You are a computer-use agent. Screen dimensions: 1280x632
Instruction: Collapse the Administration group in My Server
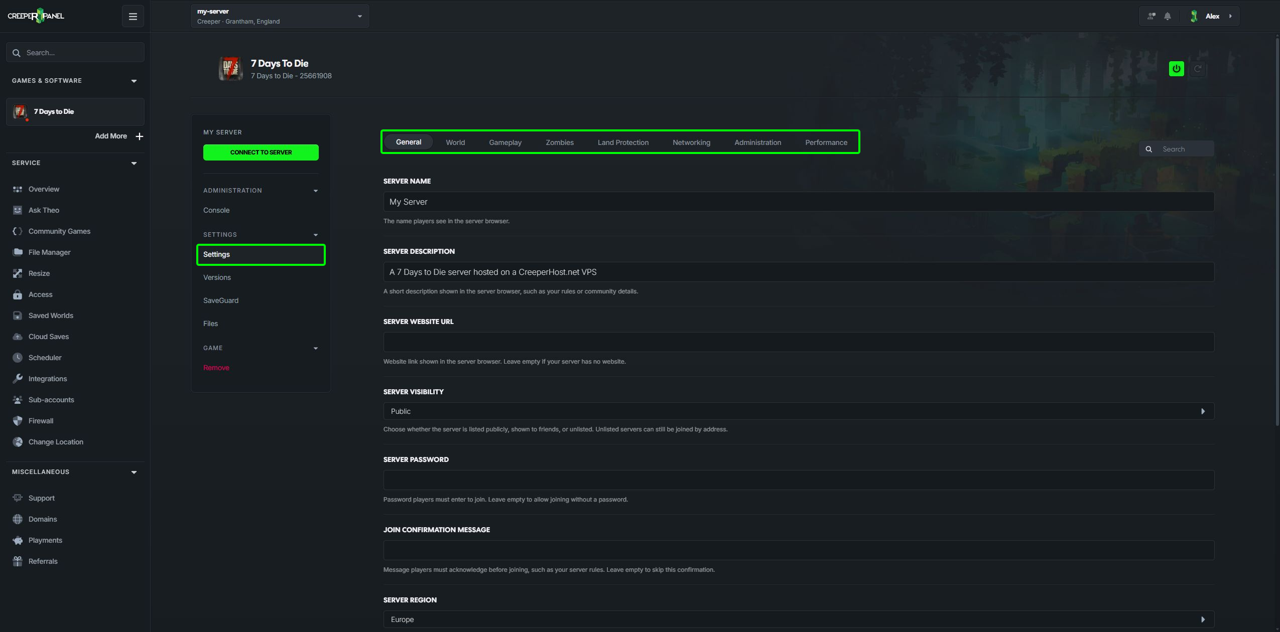point(316,191)
